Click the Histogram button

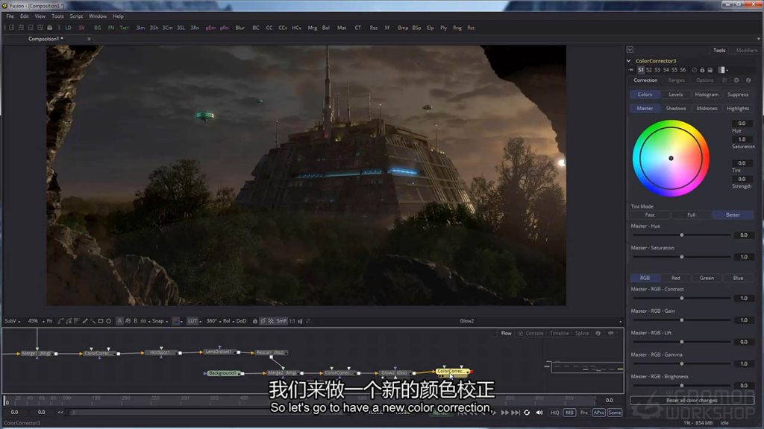(707, 95)
